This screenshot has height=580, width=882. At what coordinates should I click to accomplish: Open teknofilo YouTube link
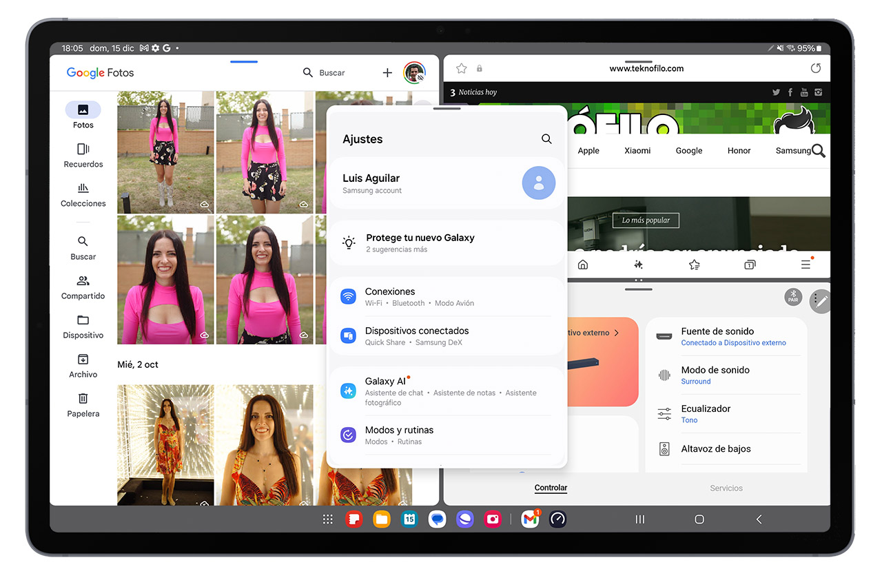pos(804,92)
